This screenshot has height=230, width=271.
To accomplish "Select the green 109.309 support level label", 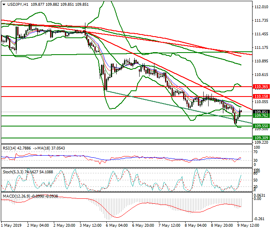I will click(x=261, y=138).
